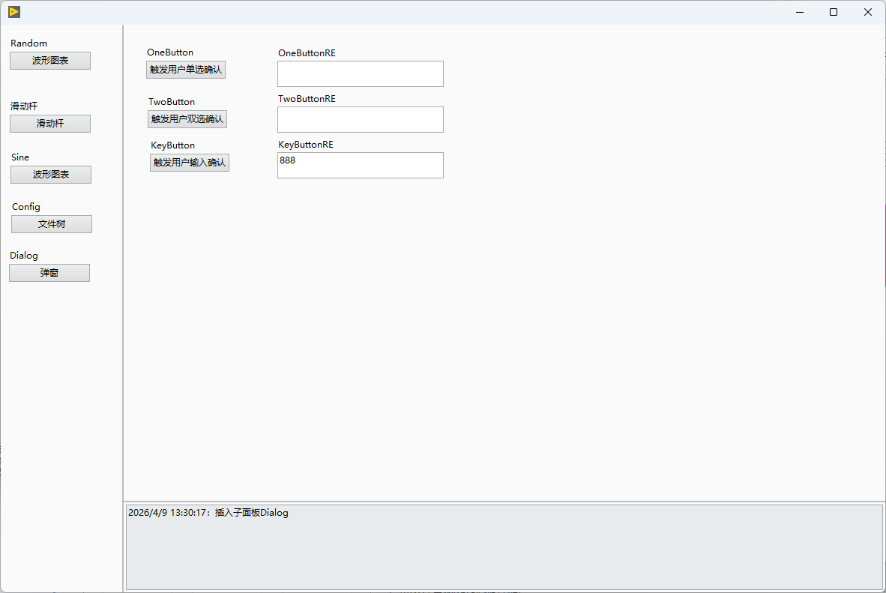This screenshot has height=593, width=886.
Task: Open the 波形图表 panel under Sine
Action: click(x=51, y=175)
